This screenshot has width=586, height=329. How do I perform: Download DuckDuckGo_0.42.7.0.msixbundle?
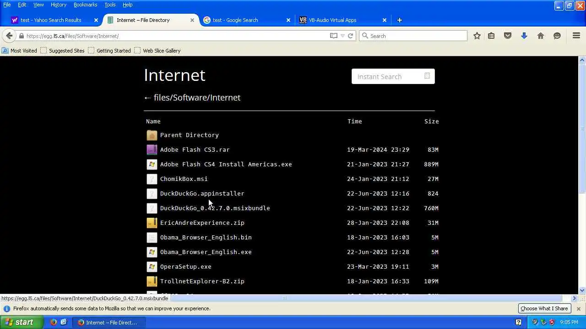tap(215, 208)
